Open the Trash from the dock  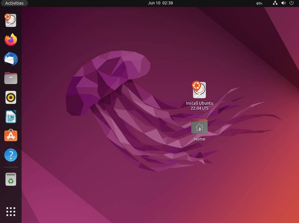tap(10, 179)
